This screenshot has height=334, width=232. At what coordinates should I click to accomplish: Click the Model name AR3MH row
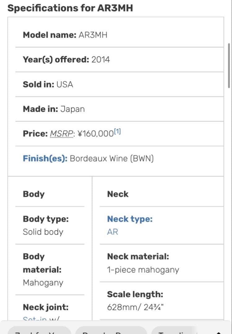point(65,35)
